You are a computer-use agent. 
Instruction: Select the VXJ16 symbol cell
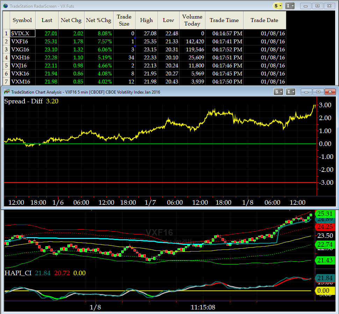(x=22, y=65)
